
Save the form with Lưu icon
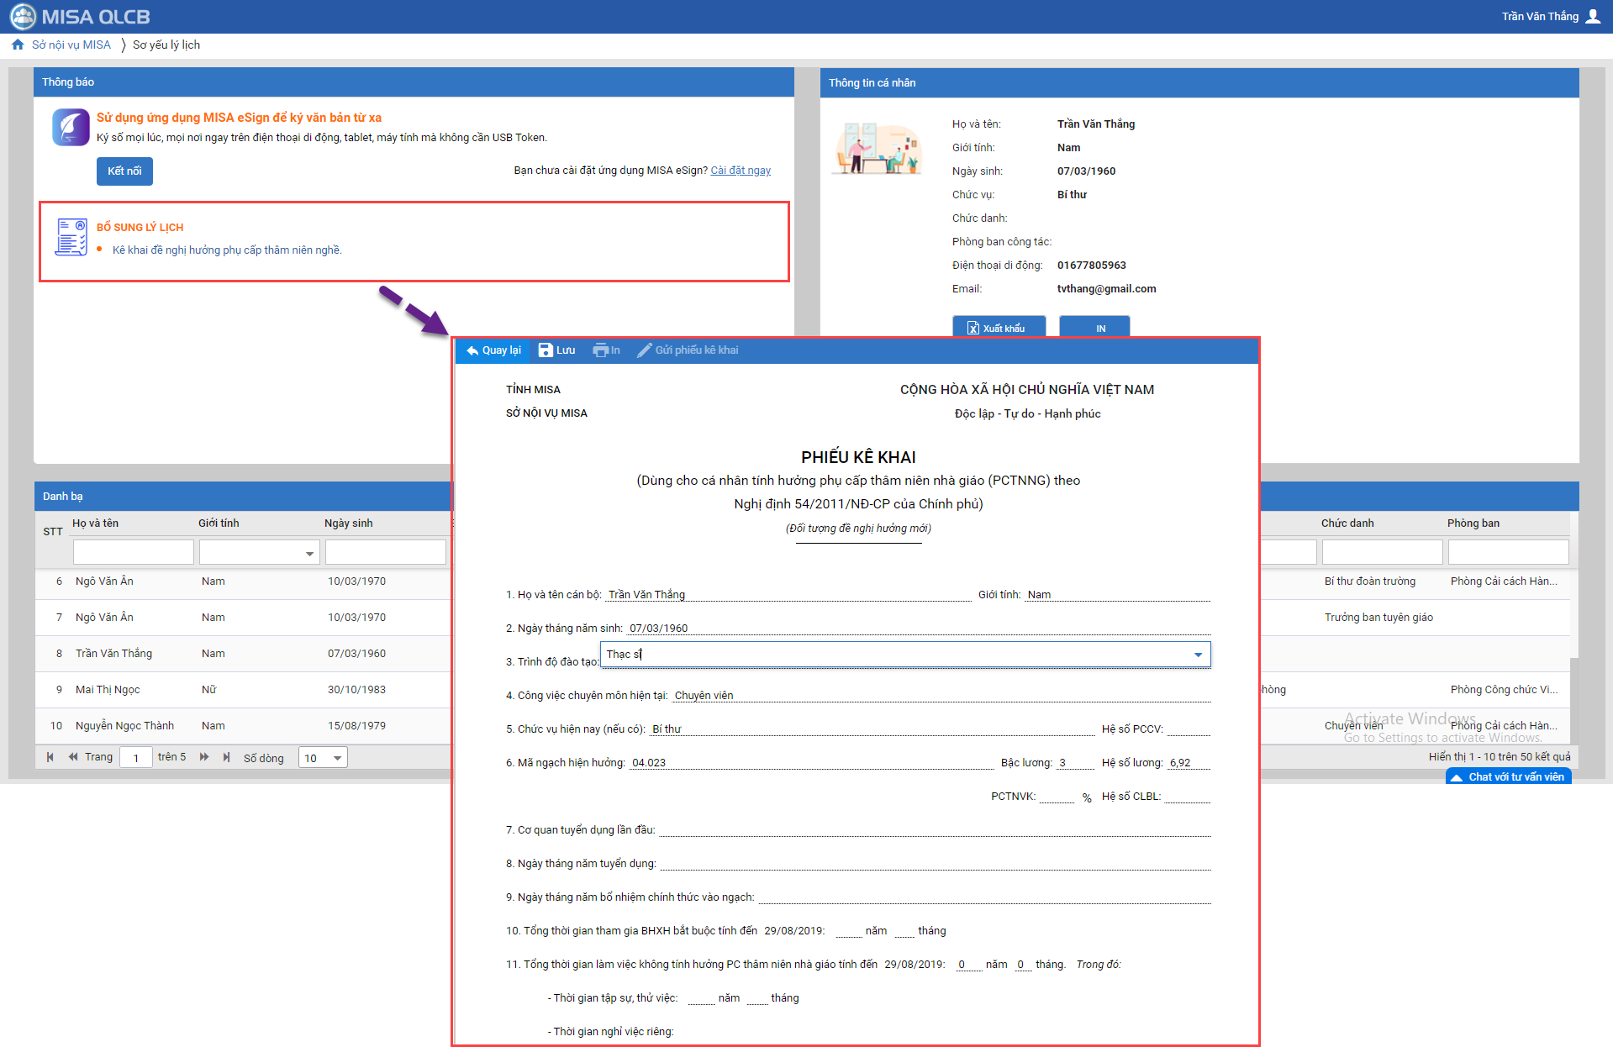click(546, 350)
